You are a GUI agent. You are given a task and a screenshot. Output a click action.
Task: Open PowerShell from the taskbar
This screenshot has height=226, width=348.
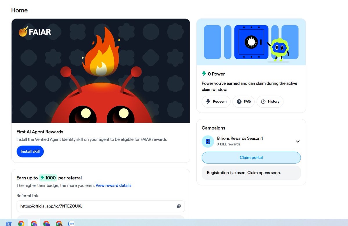tap(9, 223)
